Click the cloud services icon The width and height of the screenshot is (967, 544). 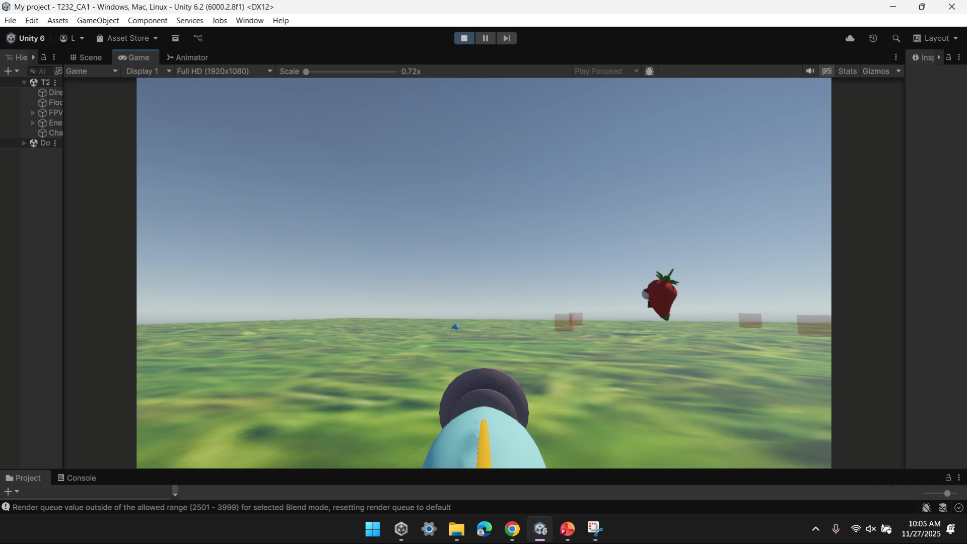pyautogui.click(x=850, y=38)
